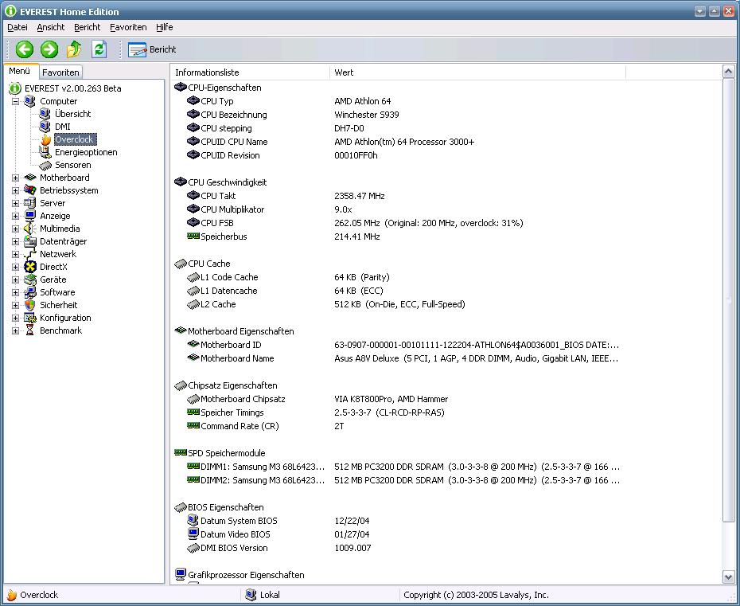Click the green Forward arrow icon

tap(49, 49)
